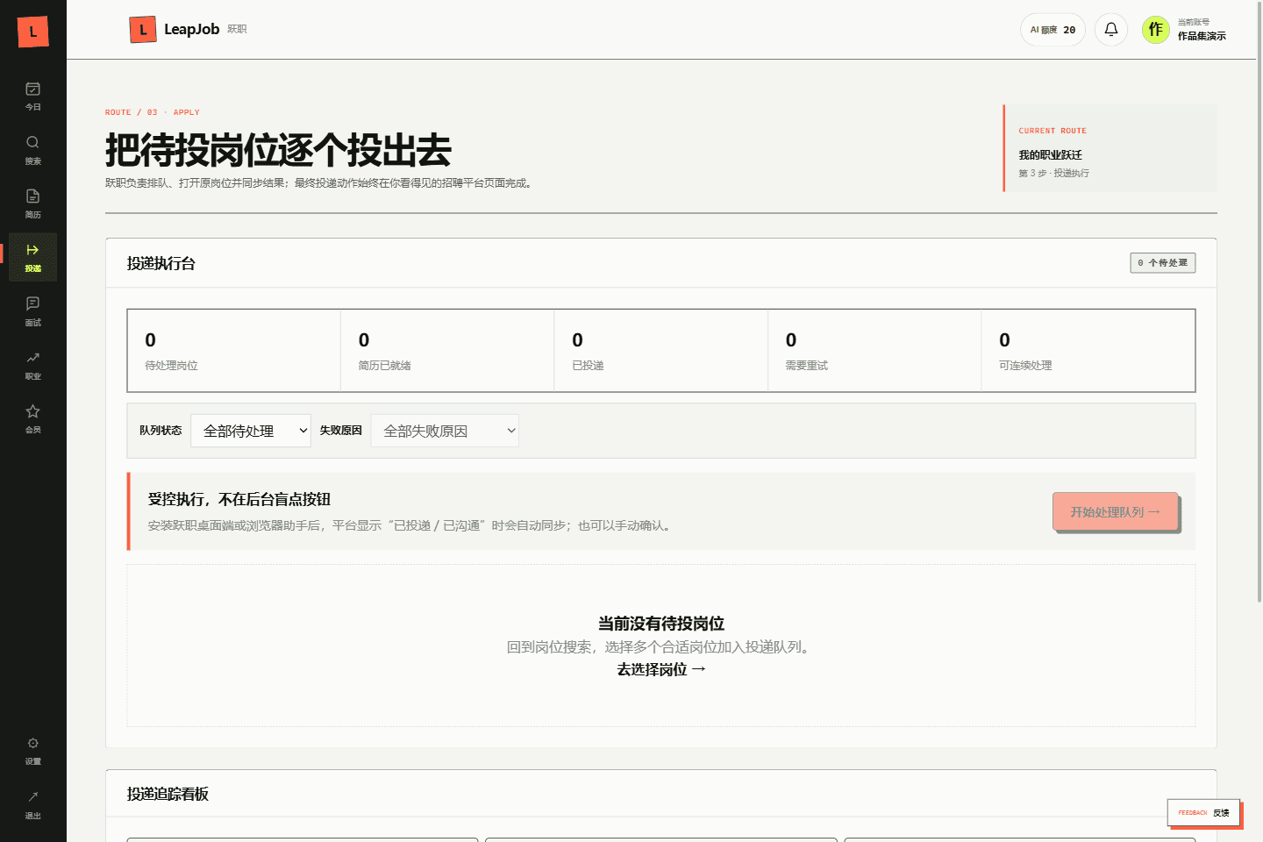The width and height of the screenshot is (1263, 842).
Task: Click the 需要重试 stat cell
Action: [x=874, y=351]
